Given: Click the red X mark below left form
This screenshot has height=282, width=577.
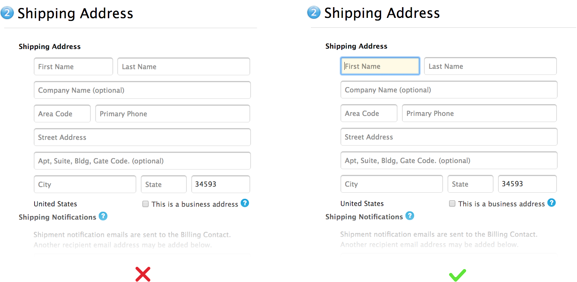Looking at the screenshot, I should pos(143,274).
